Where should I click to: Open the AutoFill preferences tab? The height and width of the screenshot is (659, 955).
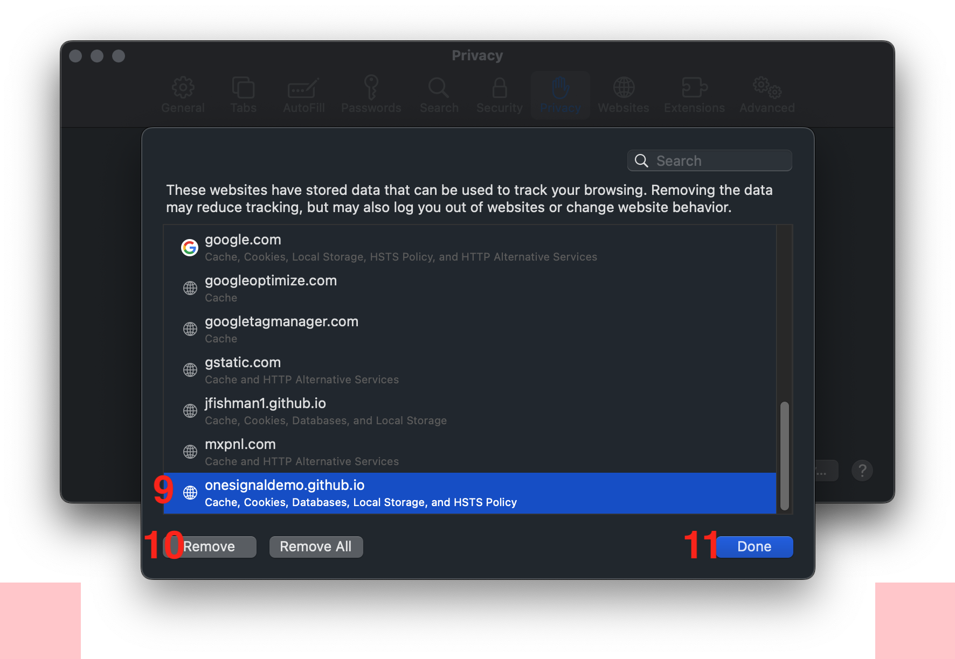(x=304, y=95)
